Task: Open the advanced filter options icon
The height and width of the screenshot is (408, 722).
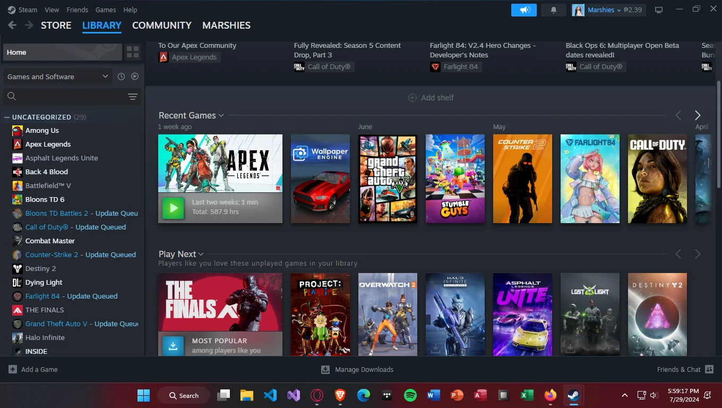Action: coord(133,96)
